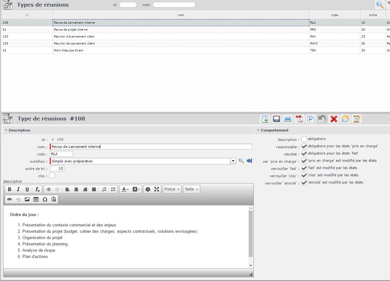The height and width of the screenshot is (281, 390).
Task: Click the 'nom' search filter field
Action: [x=174, y=5]
